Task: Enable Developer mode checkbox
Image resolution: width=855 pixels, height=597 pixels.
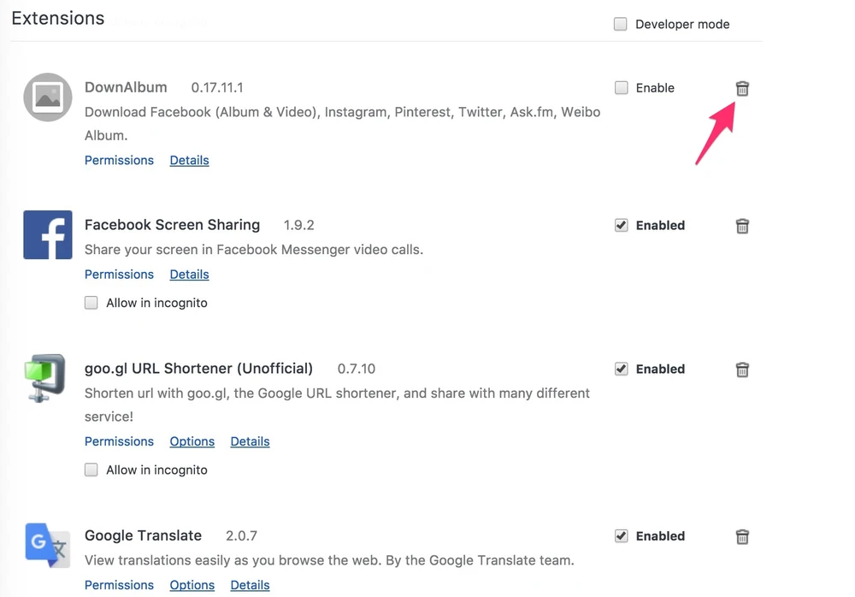Action: point(621,24)
